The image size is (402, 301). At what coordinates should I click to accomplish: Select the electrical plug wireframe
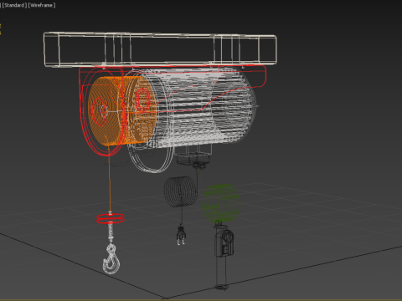click(x=181, y=236)
